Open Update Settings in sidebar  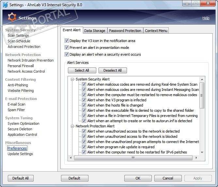20,154
